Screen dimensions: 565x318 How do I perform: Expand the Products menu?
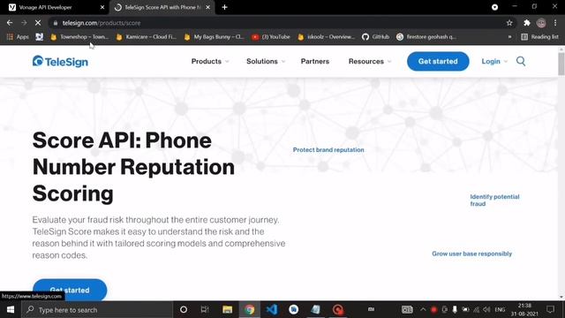point(210,61)
